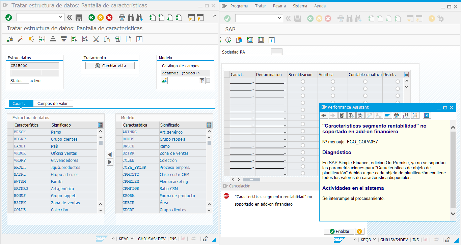Click the technical information wrench icon in Performance Assistant

(x=351, y=115)
